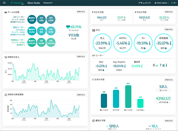The width and height of the screenshot is (178, 131).
Task: Expand the MyGame JP dropdown
Action: (48, 3)
